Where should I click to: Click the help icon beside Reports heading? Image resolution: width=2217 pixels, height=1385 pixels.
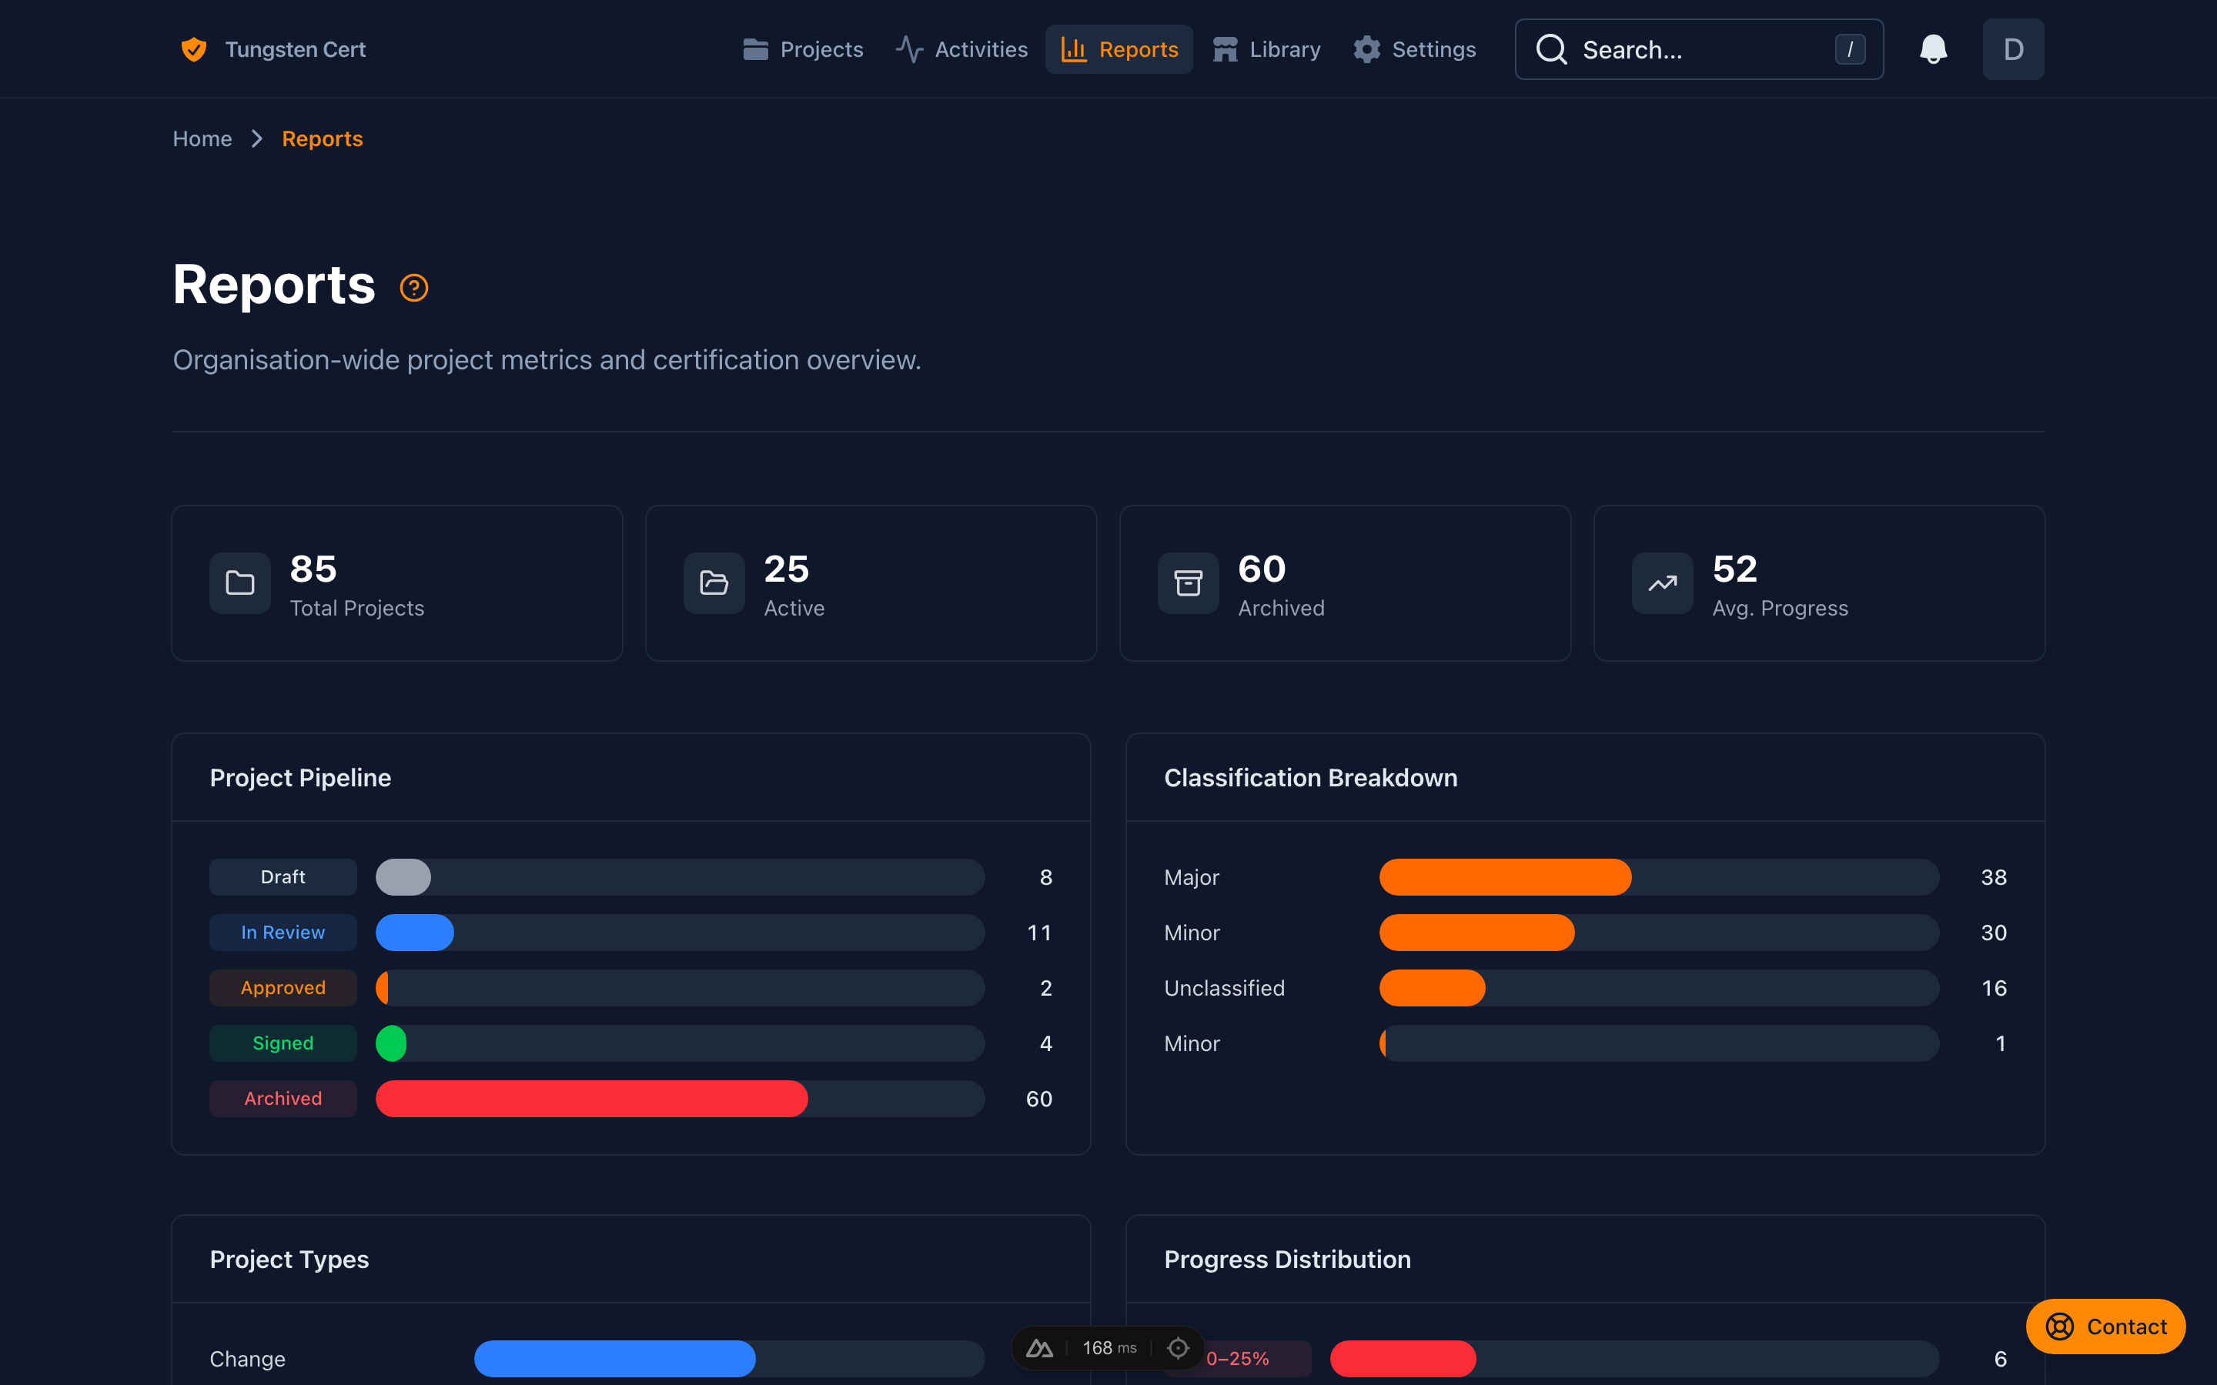click(414, 288)
